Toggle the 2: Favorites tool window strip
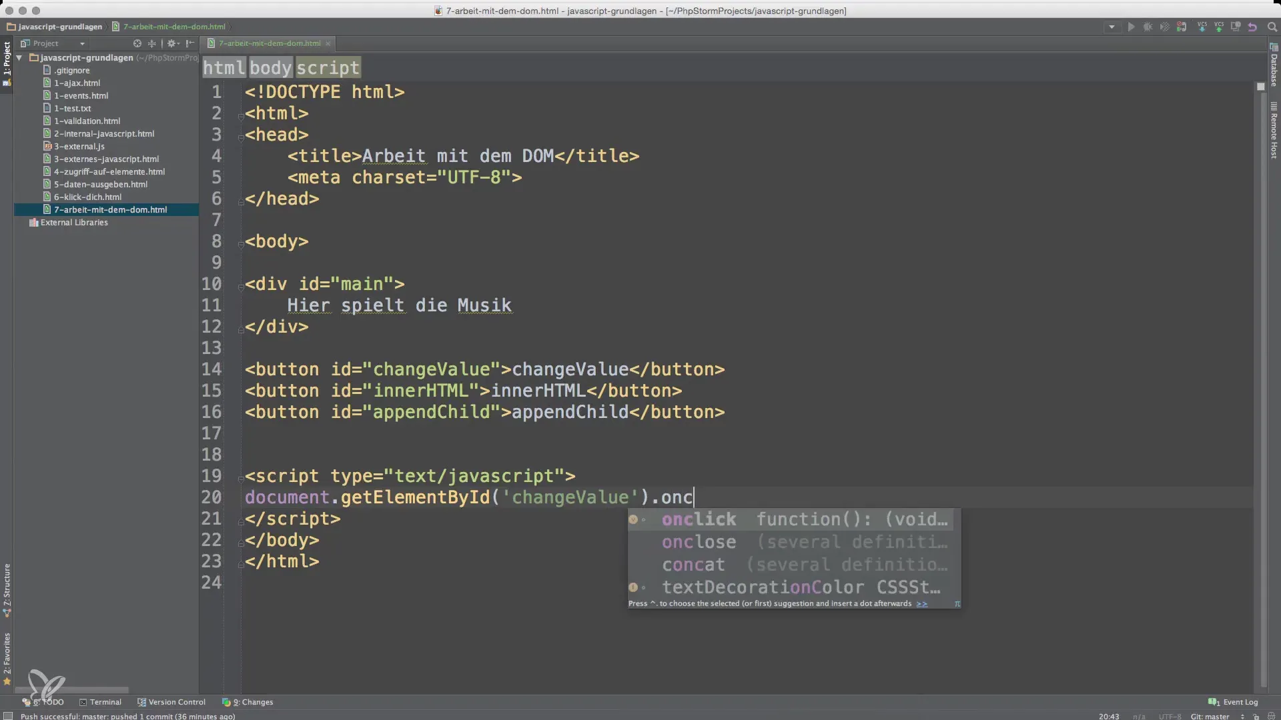 (7, 659)
